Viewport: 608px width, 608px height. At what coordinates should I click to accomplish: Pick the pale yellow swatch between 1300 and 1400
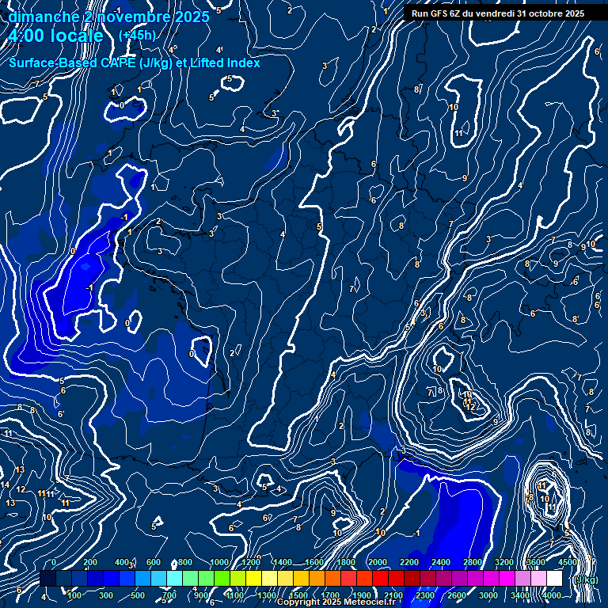(269, 578)
